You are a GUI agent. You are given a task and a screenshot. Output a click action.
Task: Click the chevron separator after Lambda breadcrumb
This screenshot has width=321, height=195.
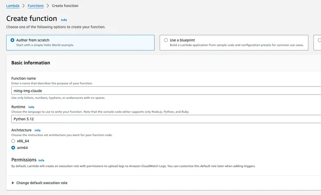tap(23, 6)
